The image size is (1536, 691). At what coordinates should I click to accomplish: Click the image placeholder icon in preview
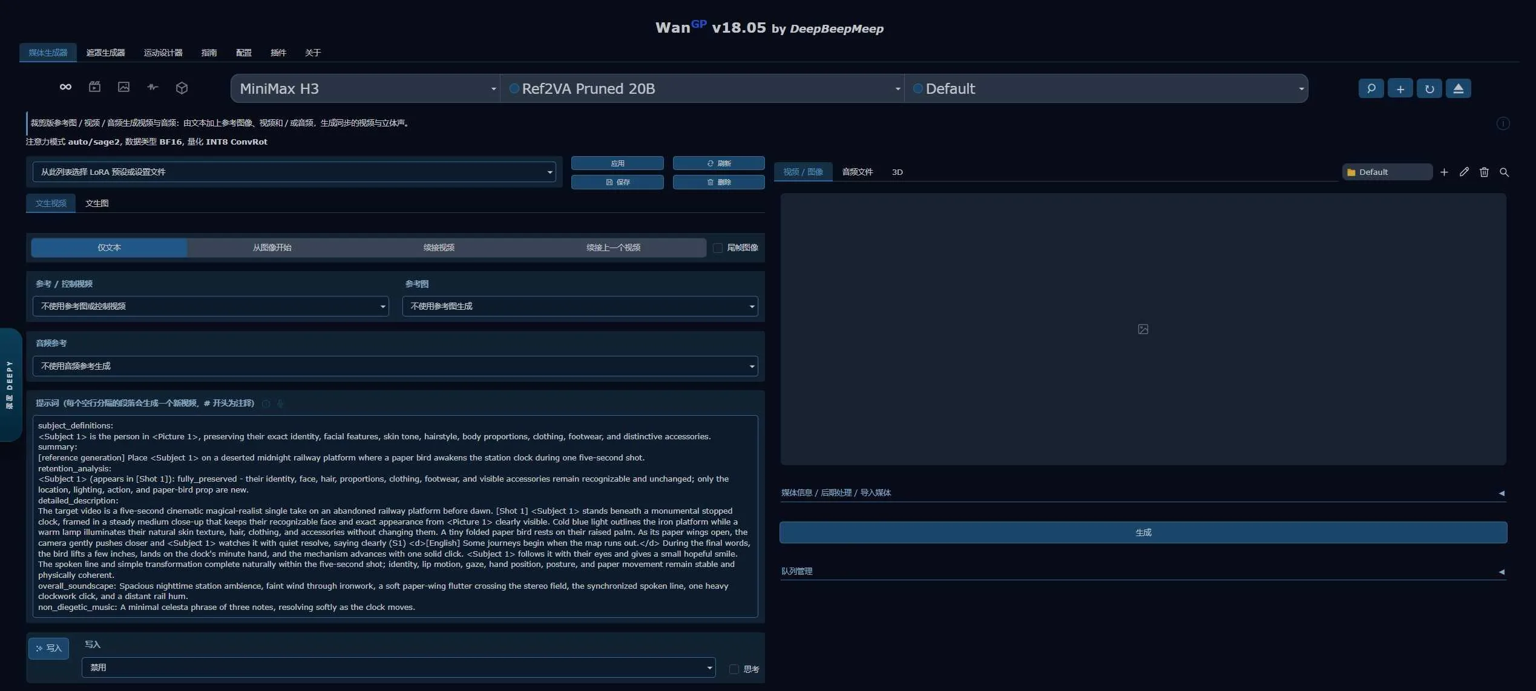coord(1143,329)
